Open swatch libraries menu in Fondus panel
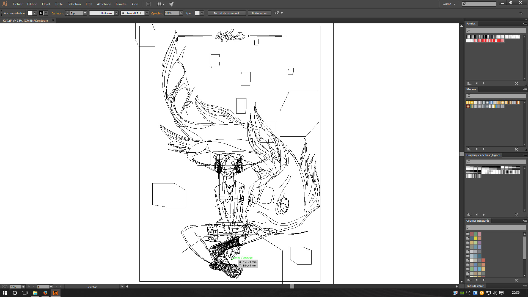 pos(469,83)
